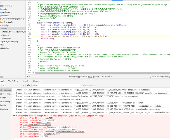Switch to the Changes drawer tab
Viewport: 170px width, 140px height.
point(37,81)
